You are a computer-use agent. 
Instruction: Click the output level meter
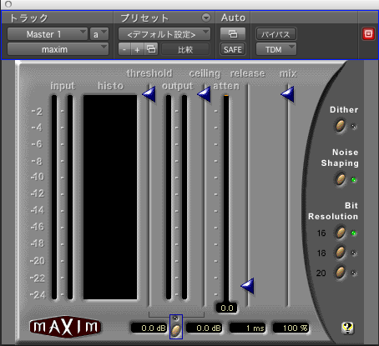[x=176, y=198]
